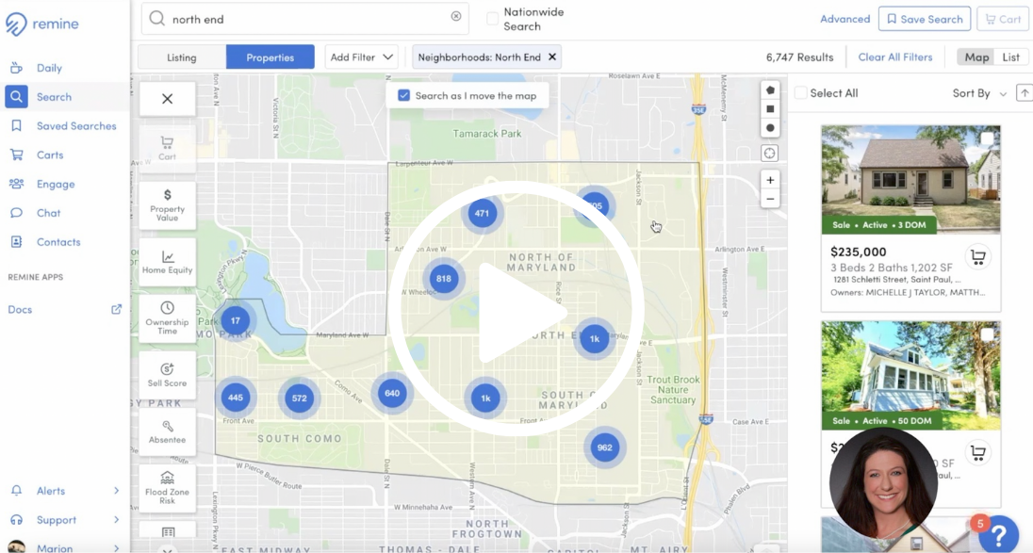This screenshot has height=553, width=1033.
Task: Open the Property Value filter
Action: 167,204
